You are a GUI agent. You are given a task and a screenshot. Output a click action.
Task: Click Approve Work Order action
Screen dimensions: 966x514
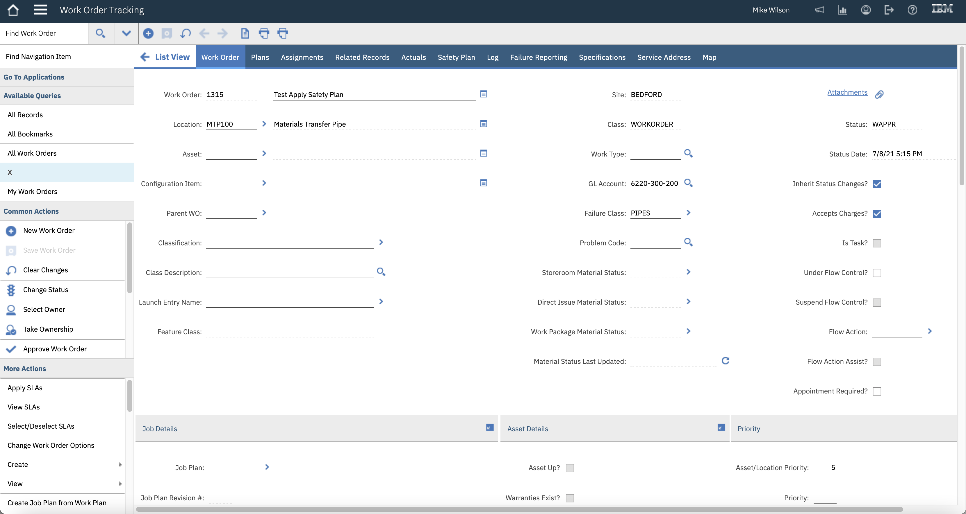pos(55,348)
